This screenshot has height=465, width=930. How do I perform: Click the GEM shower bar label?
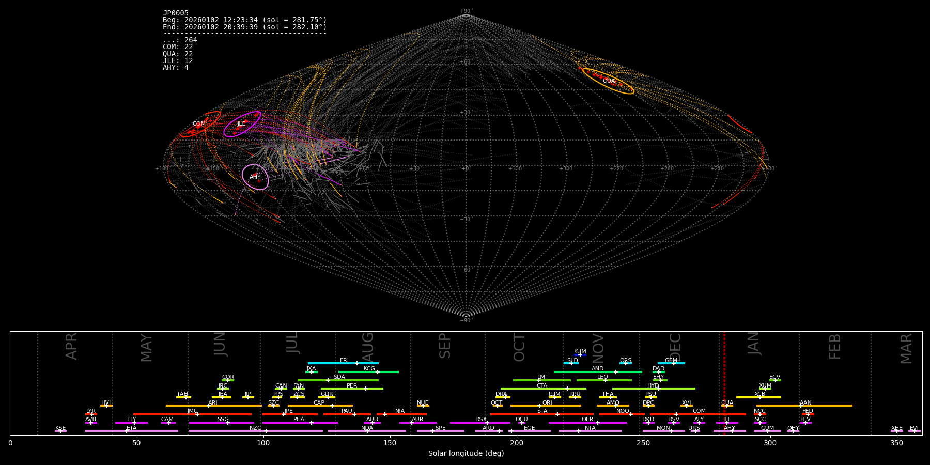coord(671,361)
